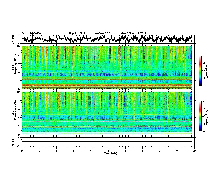Image resolution: width=219 pixels, height=169 pixels.
Task: Click the "start UT = 11:20:1" header text
Action: click(x=134, y=33)
